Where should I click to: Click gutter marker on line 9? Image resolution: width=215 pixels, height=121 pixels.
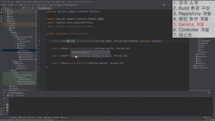39,41
